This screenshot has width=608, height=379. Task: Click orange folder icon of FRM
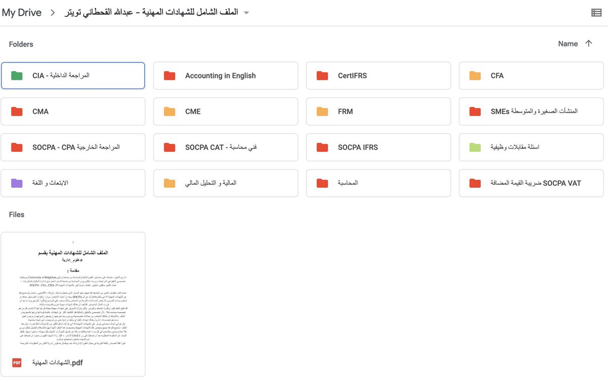(x=322, y=111)
